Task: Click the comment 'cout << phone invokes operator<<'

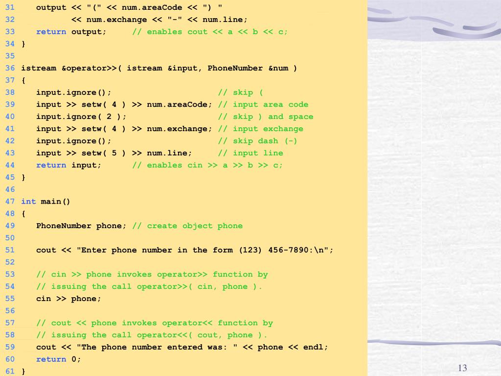Action: click(x=132, y=323)
